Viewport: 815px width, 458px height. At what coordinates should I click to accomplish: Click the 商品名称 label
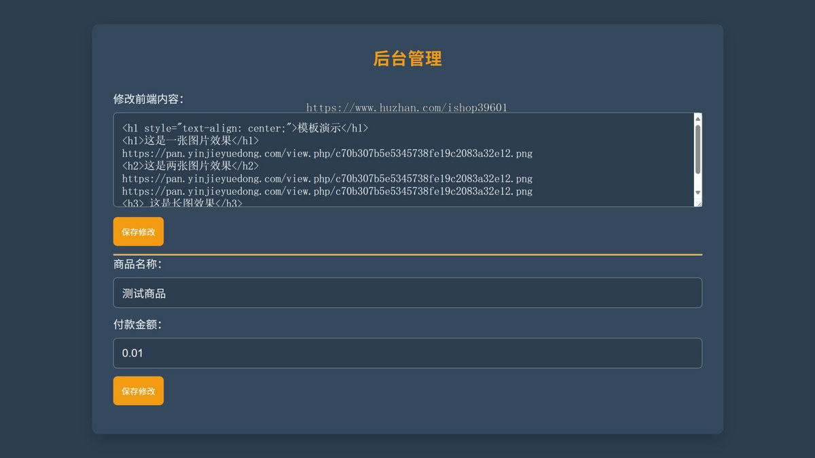pos(137,264)
